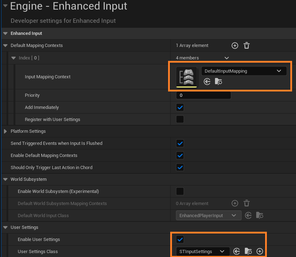Add element to Default Mapping Contexts array
The image size is (296, 257).
(x=235, y=46)
